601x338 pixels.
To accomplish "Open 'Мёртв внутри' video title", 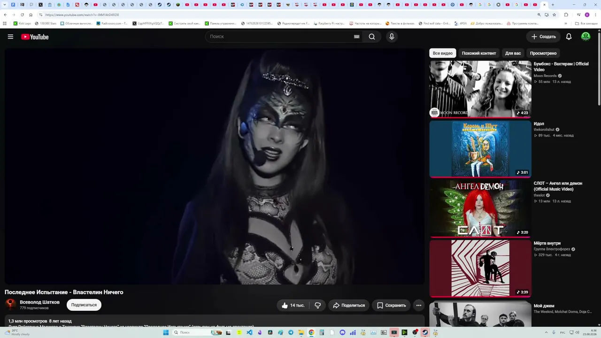I will click(x=547, y=243).
